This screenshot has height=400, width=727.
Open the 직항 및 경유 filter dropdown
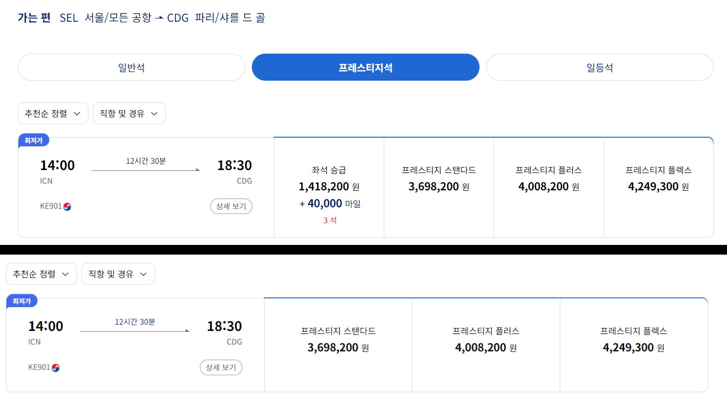point(129,113)
